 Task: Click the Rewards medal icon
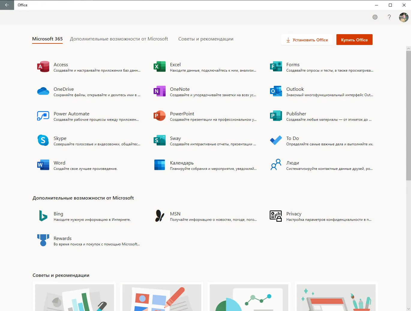(43, 240)
